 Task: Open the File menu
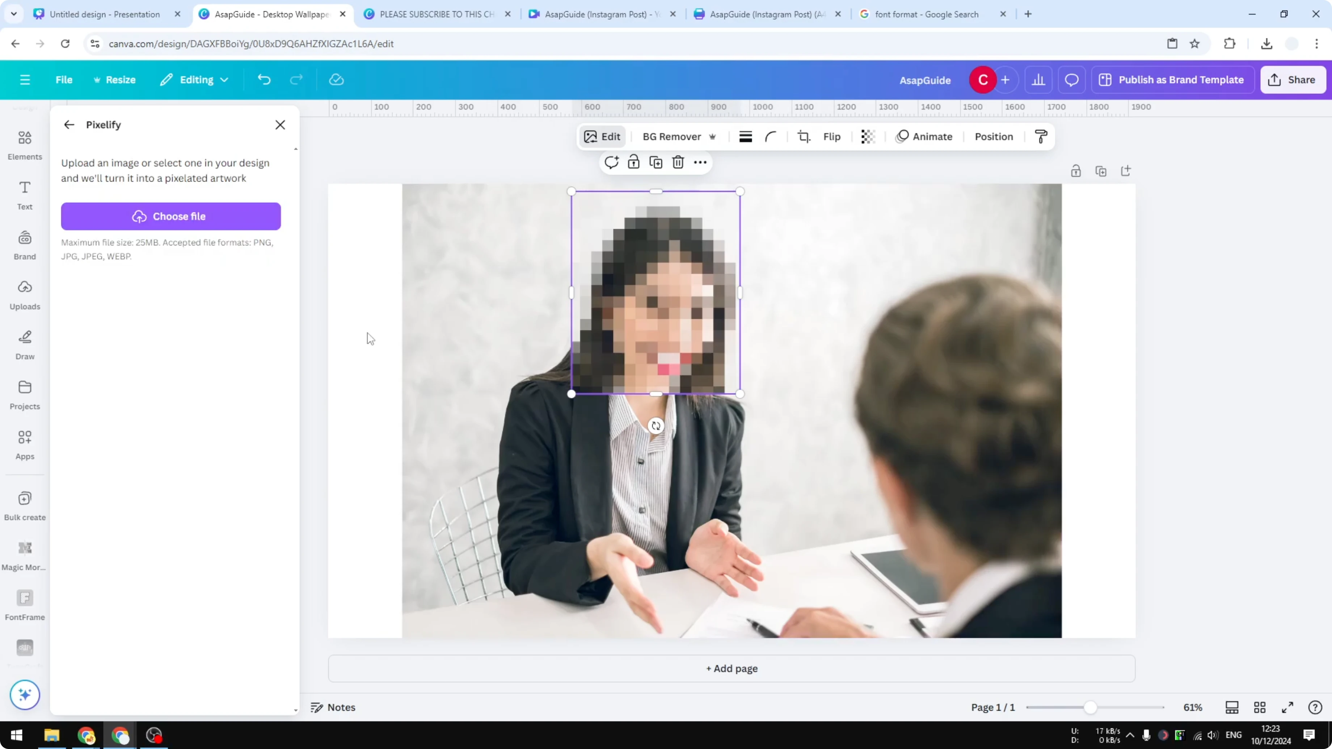point(64,80)
